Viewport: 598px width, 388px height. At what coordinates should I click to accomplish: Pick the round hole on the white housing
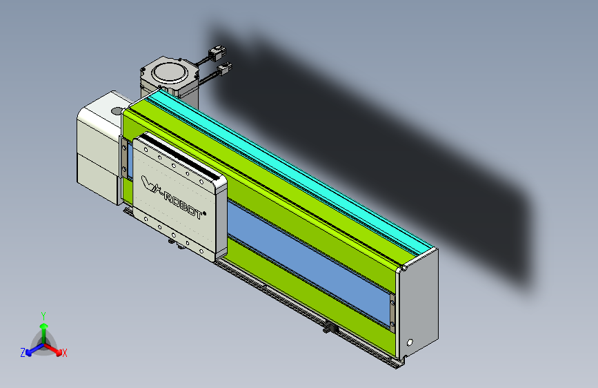pyautogui.click(x=117, y=110)
